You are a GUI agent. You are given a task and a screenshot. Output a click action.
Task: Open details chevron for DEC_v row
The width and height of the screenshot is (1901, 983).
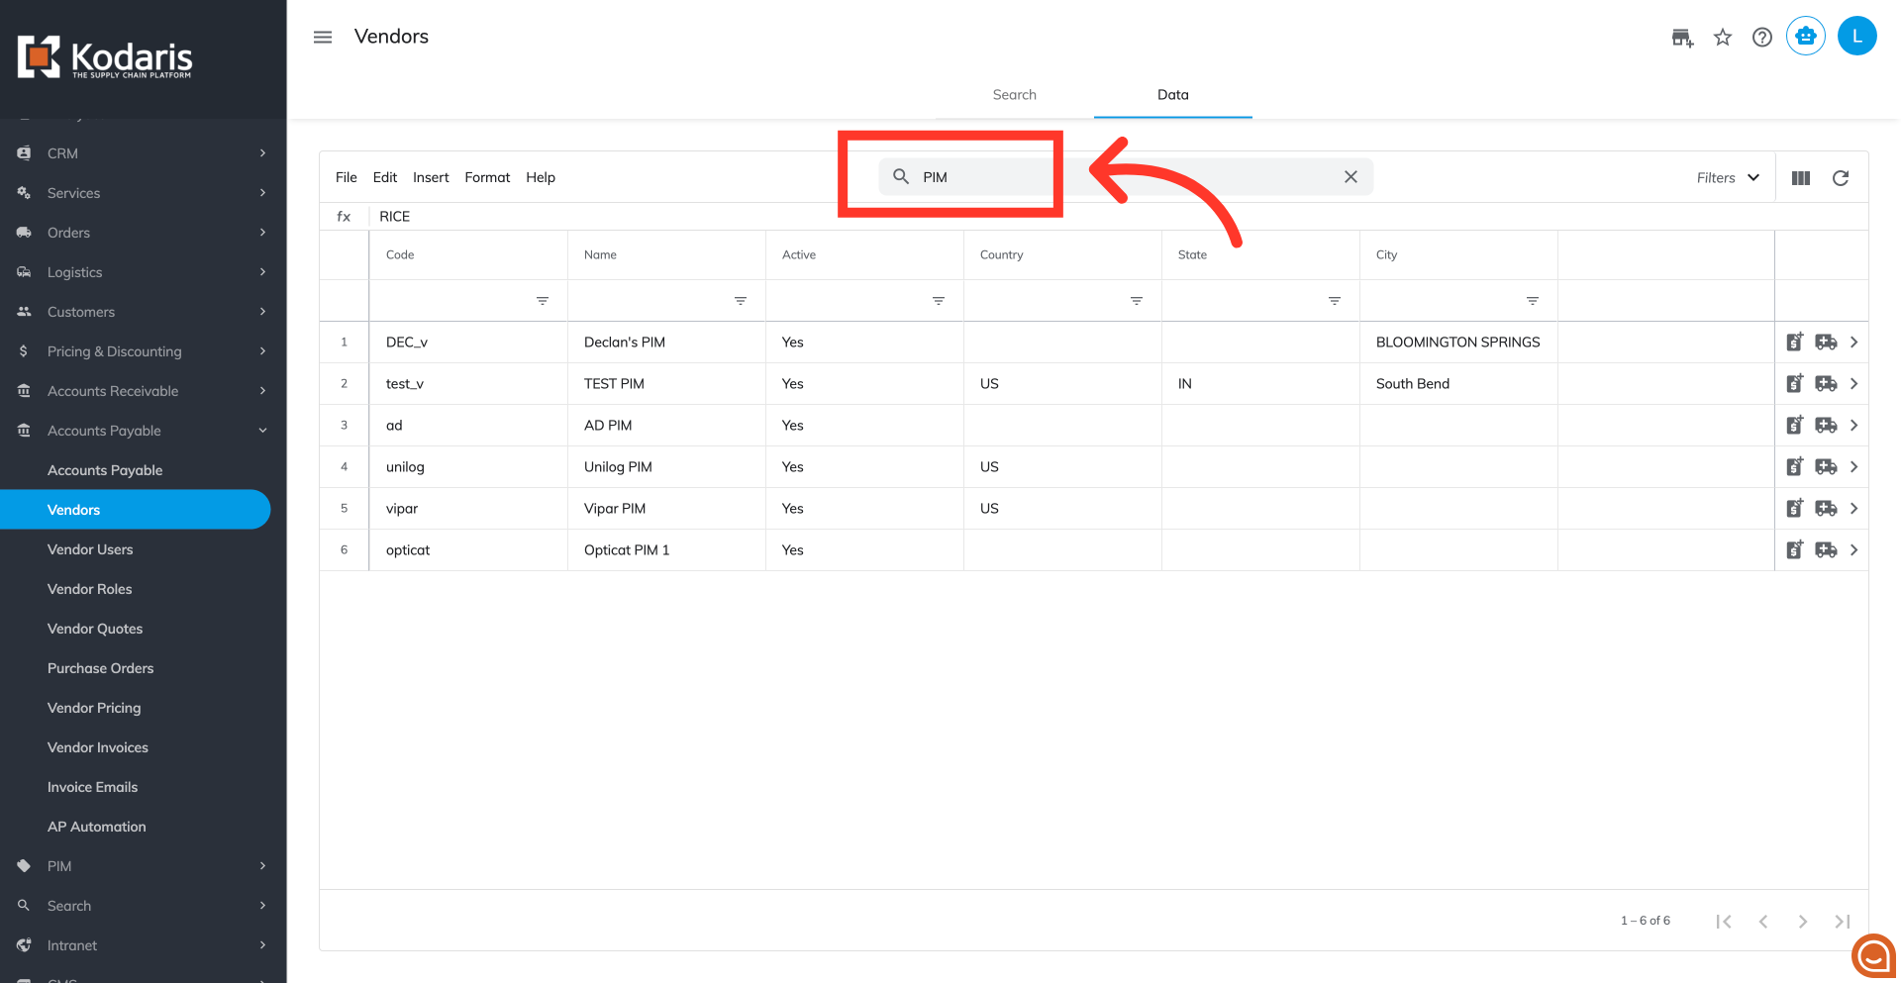click(1854, 343)
